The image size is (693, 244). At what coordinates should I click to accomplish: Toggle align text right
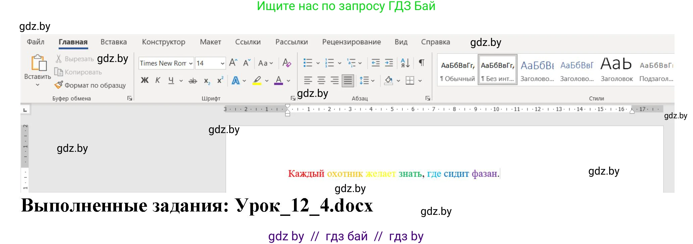(x=335, y=80)
